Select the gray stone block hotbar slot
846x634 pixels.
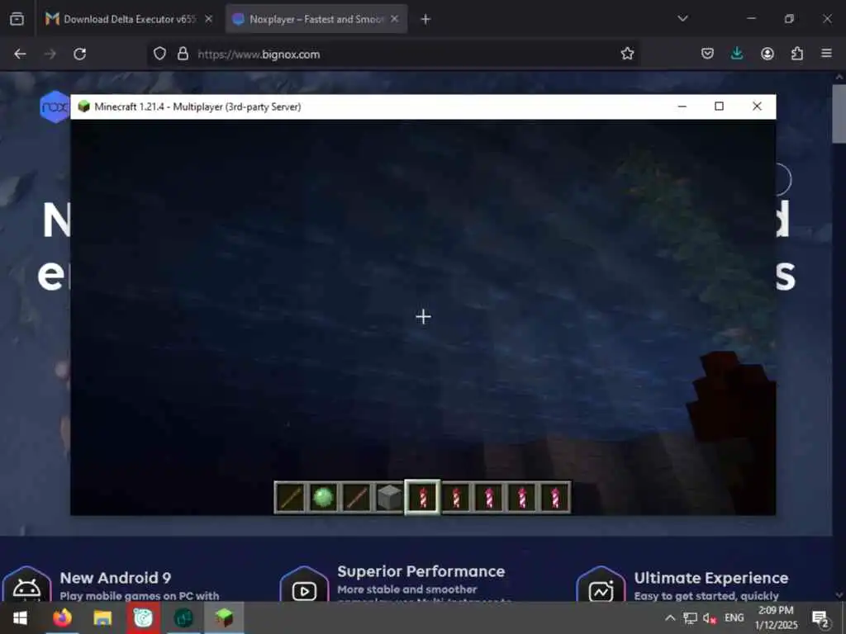(x=390, y=498)
